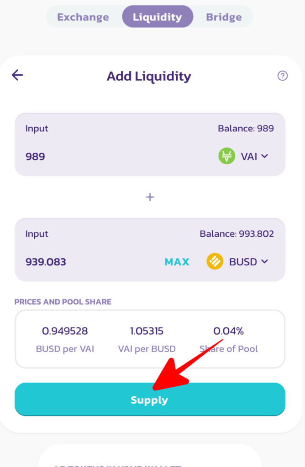Click MAX to use full BUSD balance
Screen dimensions: 305x467
click(x=177, y=261)
